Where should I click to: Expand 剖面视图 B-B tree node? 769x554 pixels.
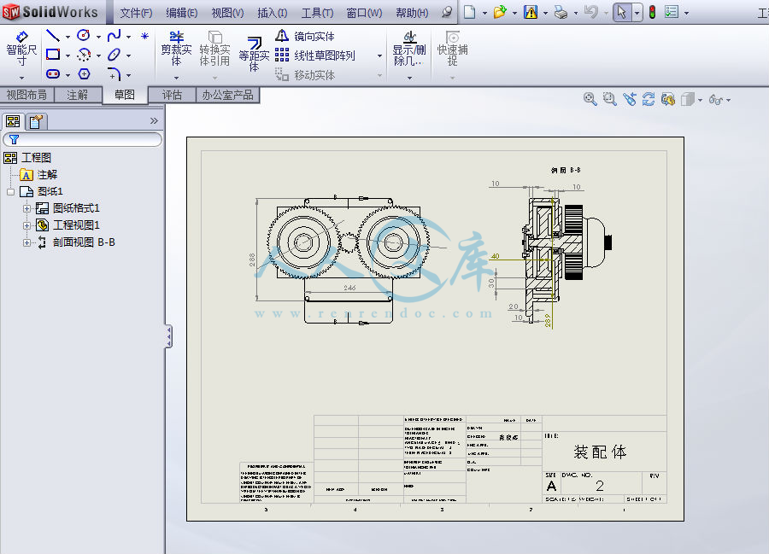[x=27, y=242]
